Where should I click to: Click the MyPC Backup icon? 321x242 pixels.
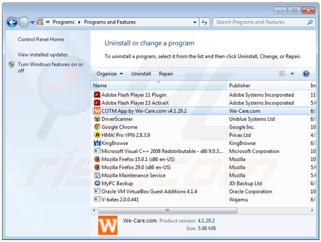pos(97,183)
